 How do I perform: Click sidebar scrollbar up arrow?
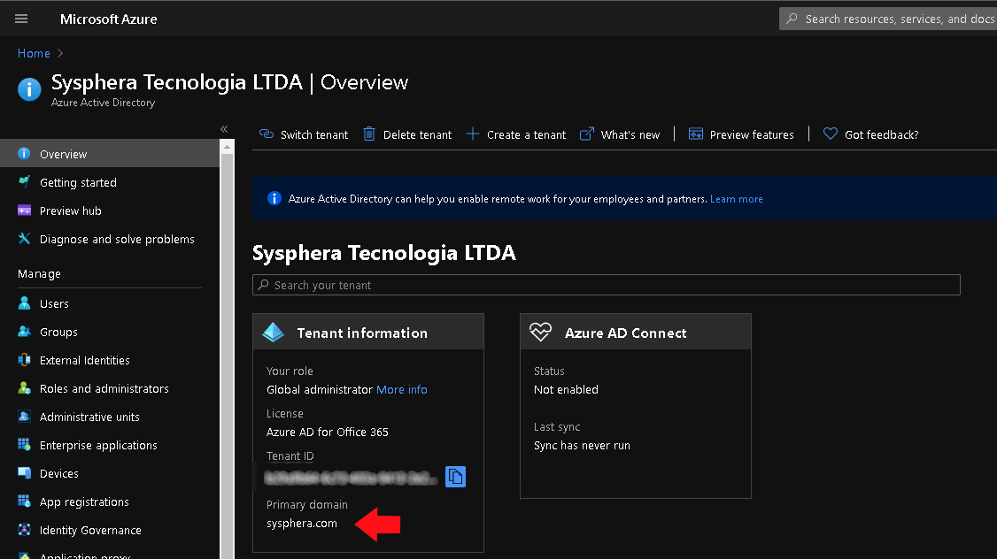click(x=227, y=147)
